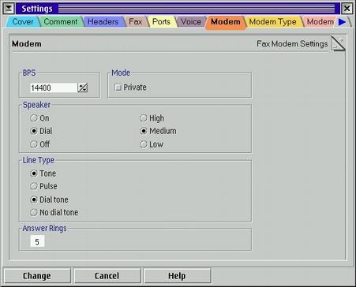
Task: Set speaker volume to Low
Action: tap(144, 144)
